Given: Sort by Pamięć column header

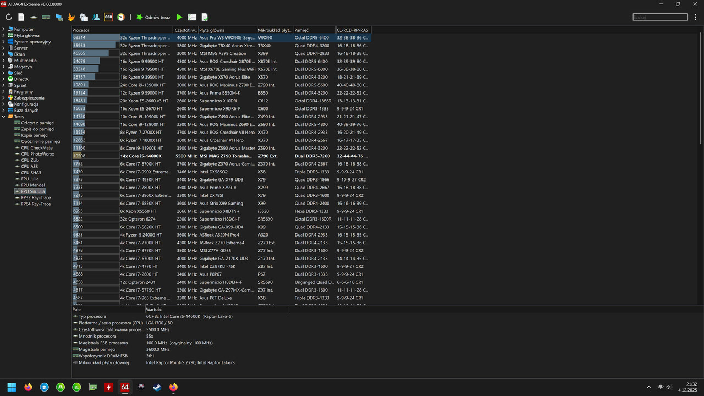Looking at the screenshot, I should coord(315,30).
